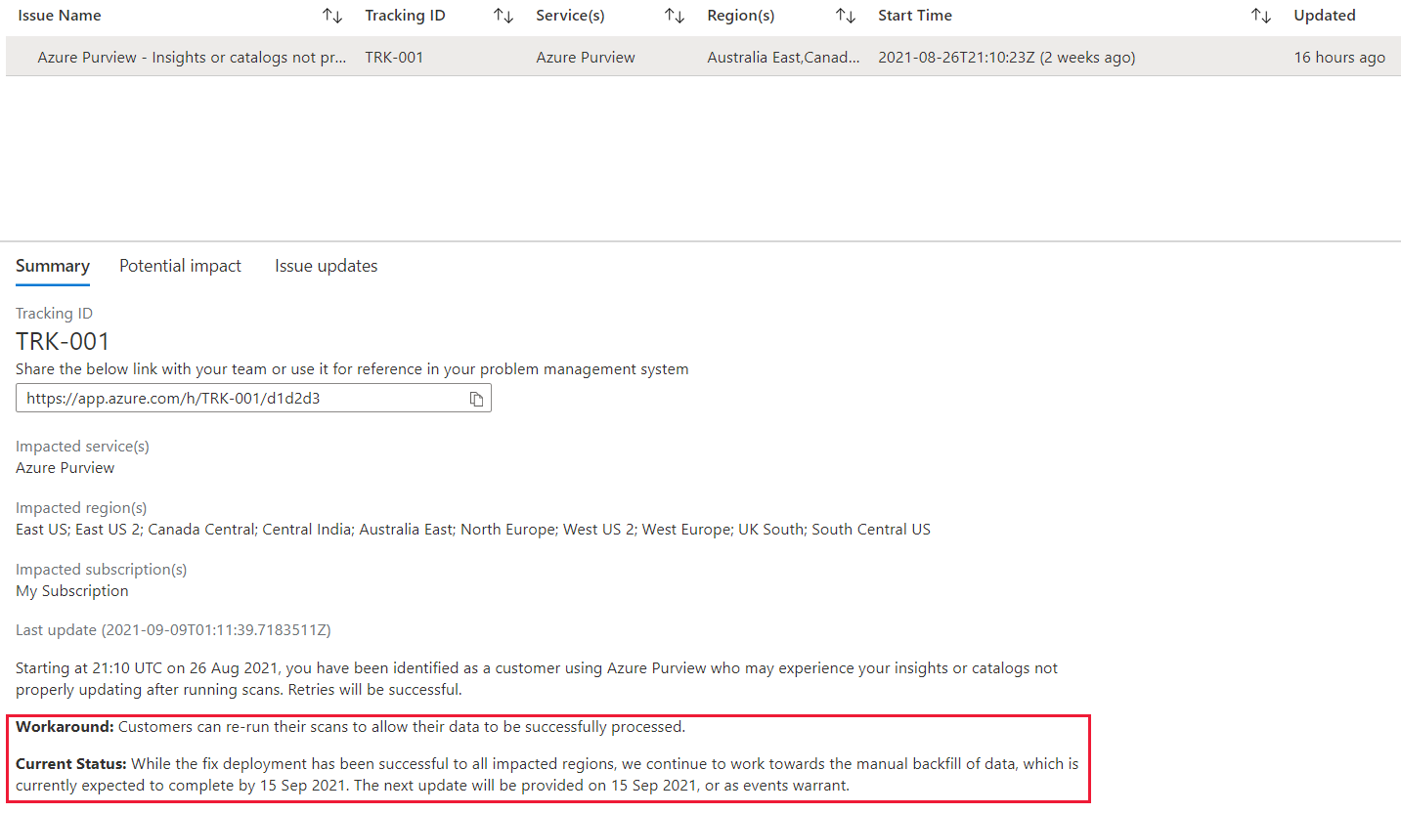This screenshot has height=813, width=1401.
Task: Sort by Service(s) arrows
Action: point(675,16)
